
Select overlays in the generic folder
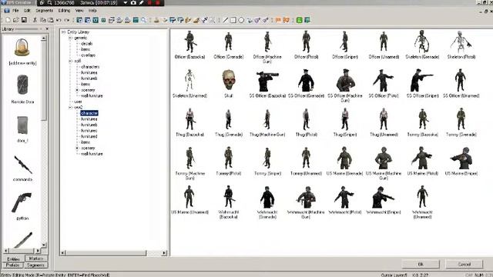point(89,55)
